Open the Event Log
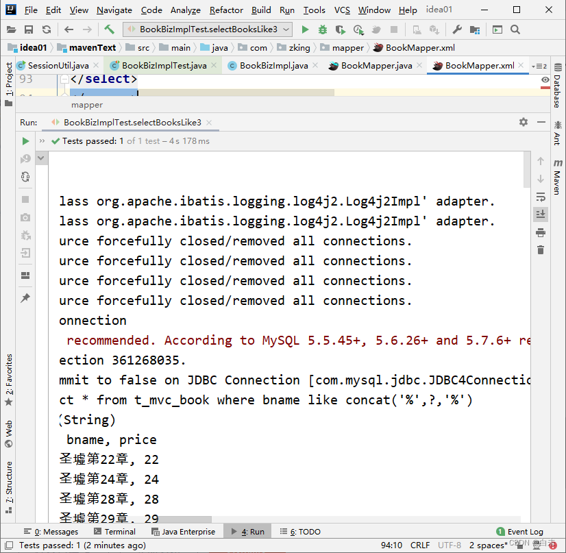This screenshot has width=566, height=553. [520, 531]
